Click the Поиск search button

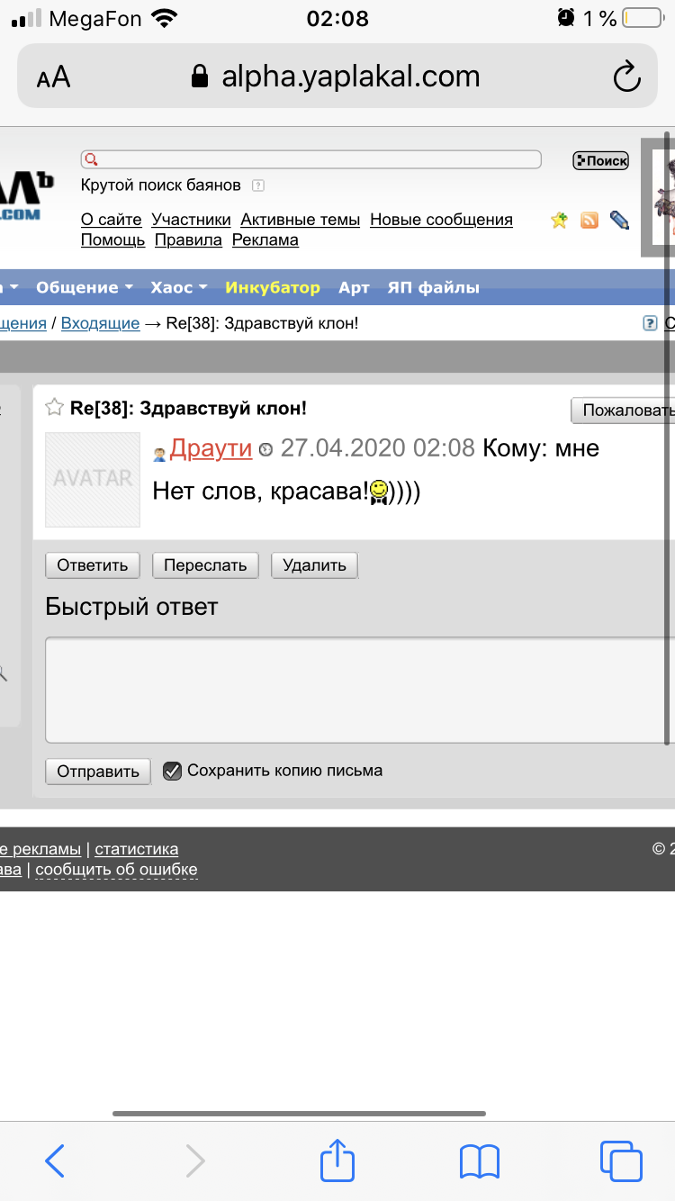[601, 160]
